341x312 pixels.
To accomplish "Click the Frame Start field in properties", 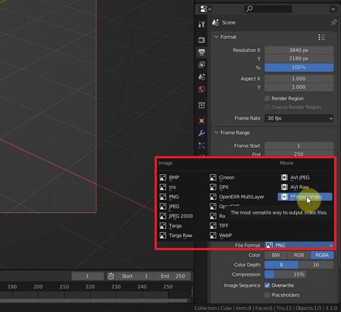I will click(x=299, y=146).
